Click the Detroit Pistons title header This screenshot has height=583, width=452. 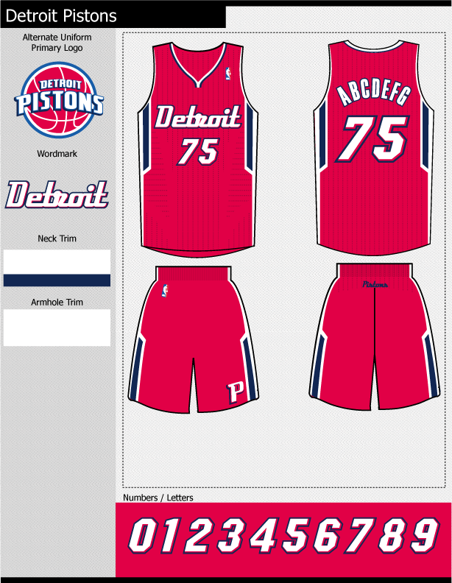pos(61,16)
